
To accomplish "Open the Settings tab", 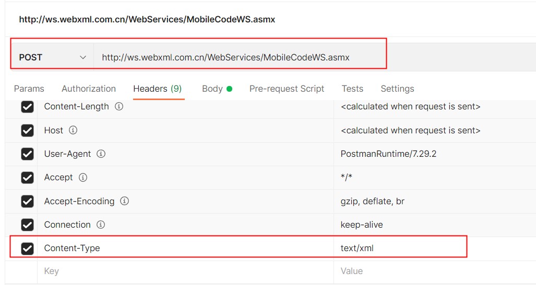I will 397,89.
